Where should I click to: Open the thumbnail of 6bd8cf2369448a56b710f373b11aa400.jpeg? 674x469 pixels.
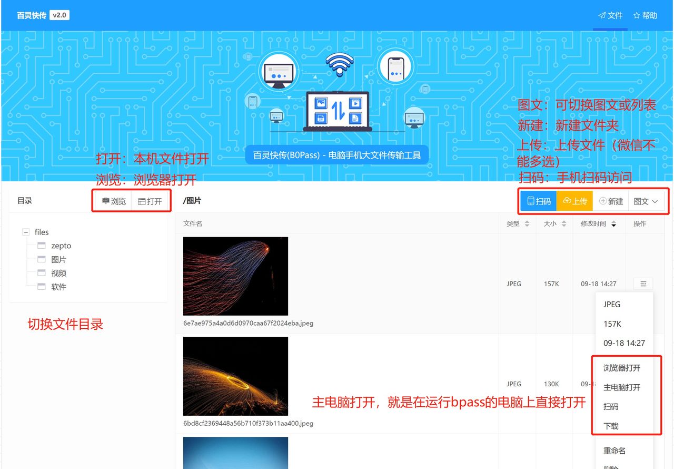[235, 376]
